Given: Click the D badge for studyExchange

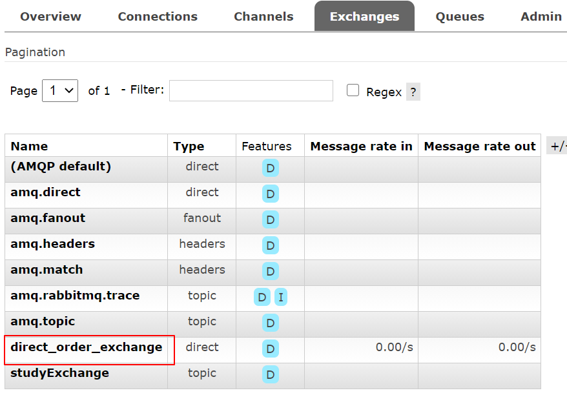Looking at the screenshot, I should [271, 374].
